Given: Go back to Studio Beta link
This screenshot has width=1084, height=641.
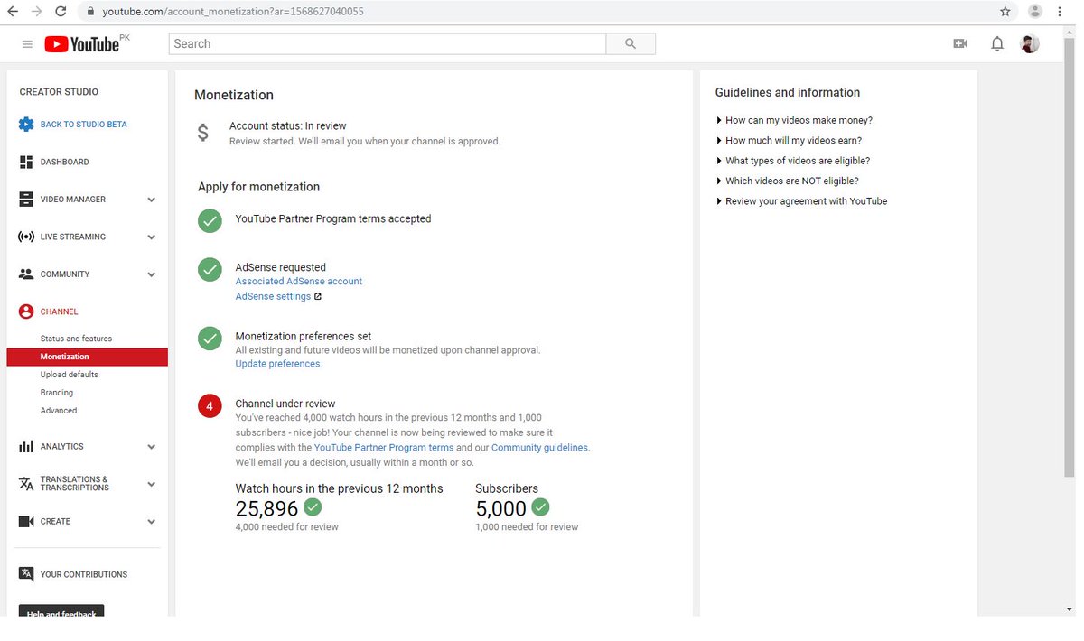Looking at the screenshot, I should (x=83, y=125).
